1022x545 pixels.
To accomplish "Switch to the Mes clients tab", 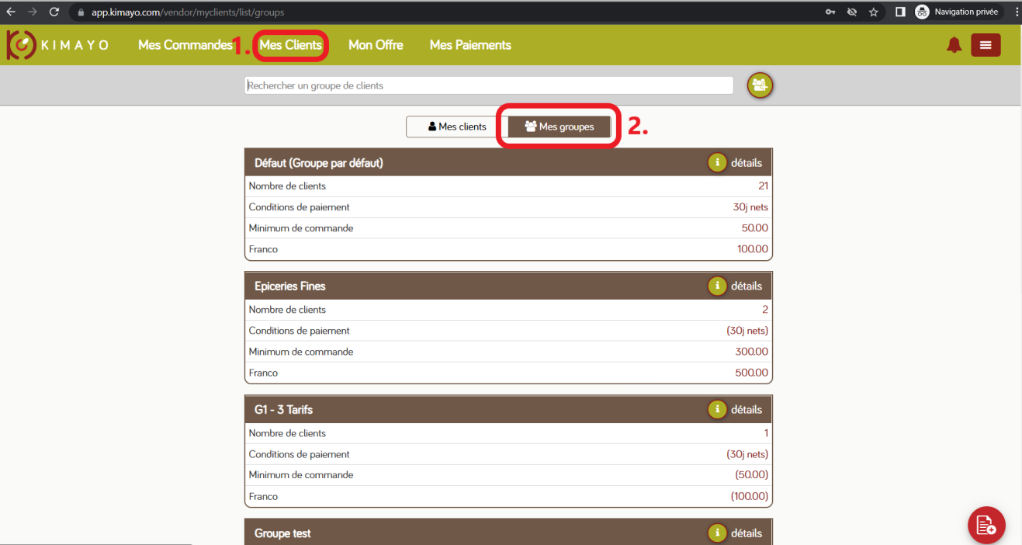I will tap(456, 127).
